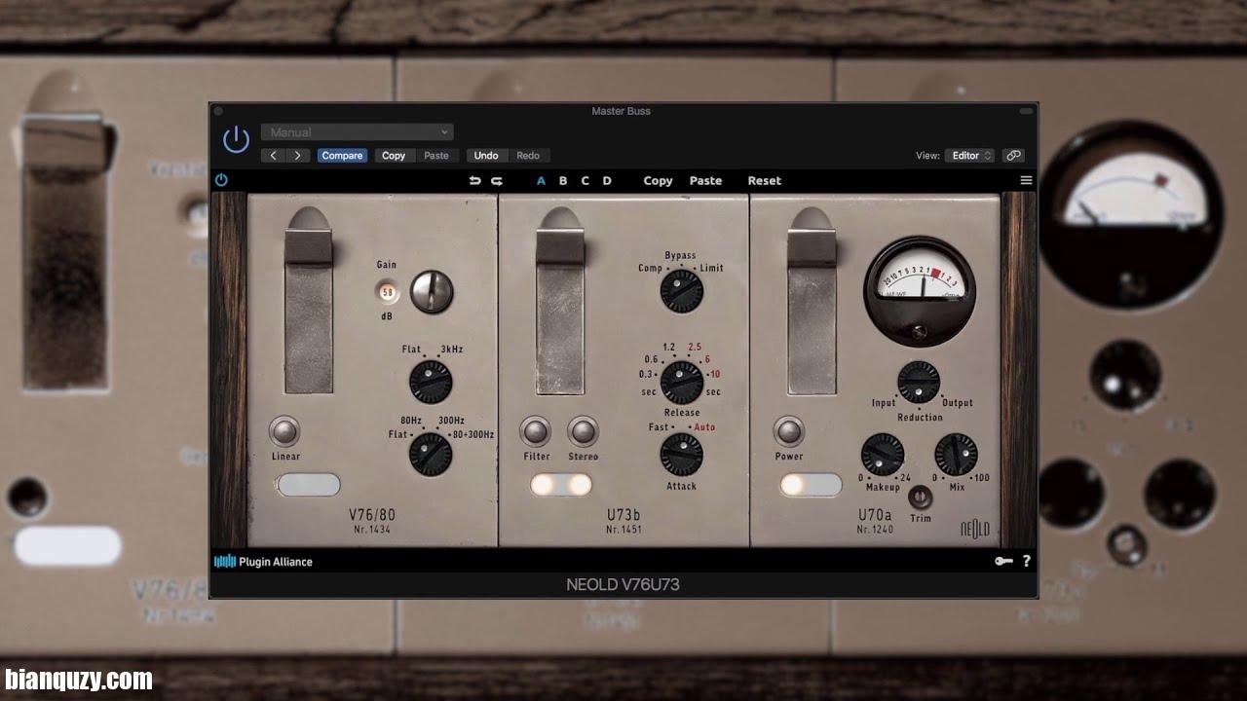Click the link chain icon
The height and width of the screenshot is (701, 1247).
1013,156
